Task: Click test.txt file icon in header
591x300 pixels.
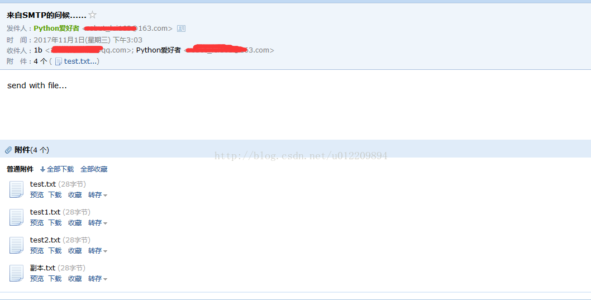Action: click(59, 61)
